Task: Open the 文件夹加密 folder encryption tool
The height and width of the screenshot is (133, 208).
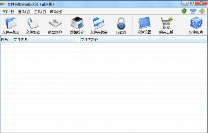Action: pos(11,25)
